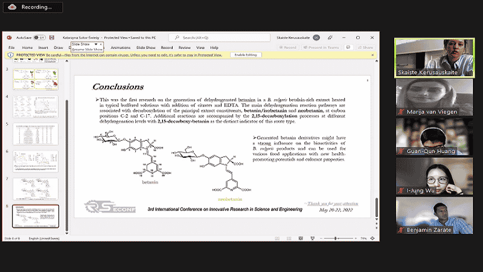Switch to the Slide Show tab

click(x=146, y=48)
